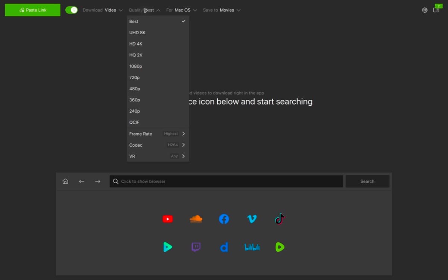Screen dimensions: 448x280
Task: Select 240p quality
Action: click(158, 111)
